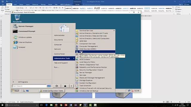This screenshot has width=191, height=107.
Task: Click Windows Update icon in Start menu
Action: 15,37
